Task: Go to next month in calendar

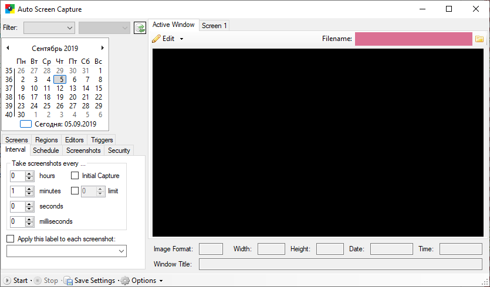Action: (102, 47)
